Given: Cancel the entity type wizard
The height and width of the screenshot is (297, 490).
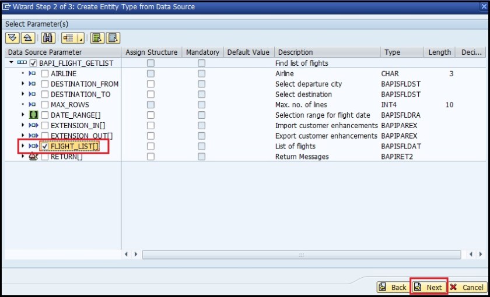Looking at the screenshot, I should pos(468,287).
